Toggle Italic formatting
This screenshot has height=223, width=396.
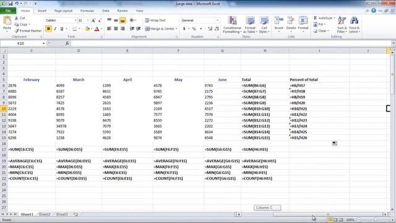click(55, 29)
